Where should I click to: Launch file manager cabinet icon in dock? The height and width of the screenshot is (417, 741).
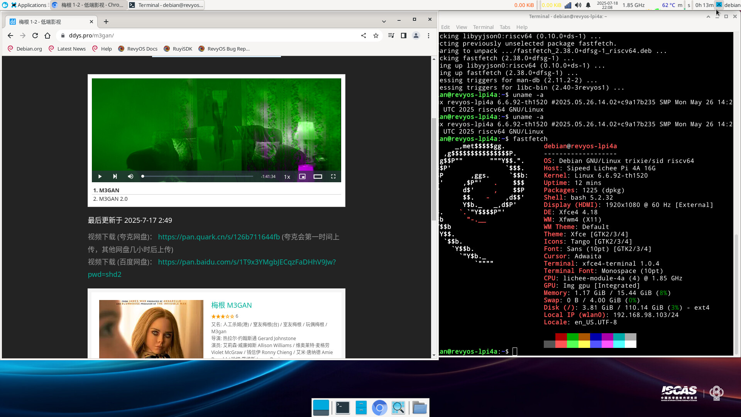(361, 408)
